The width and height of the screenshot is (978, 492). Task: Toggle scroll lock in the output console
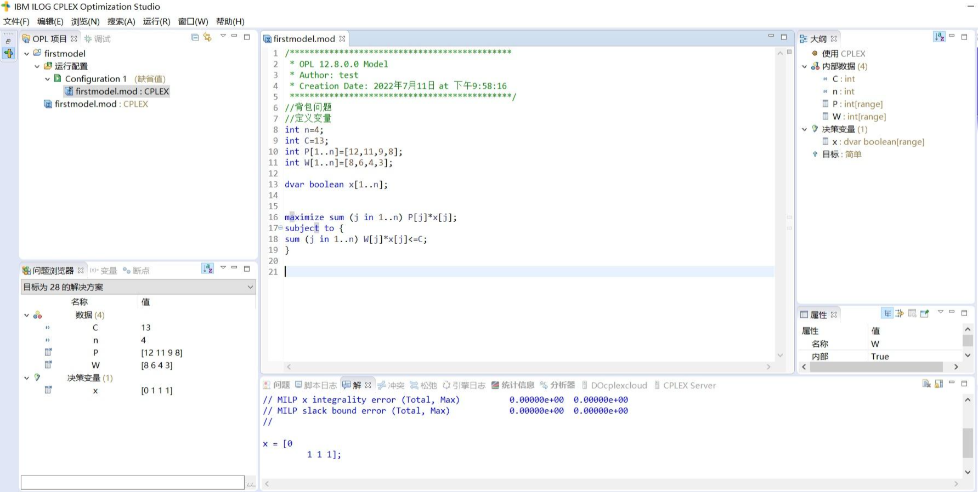(939, 384)
